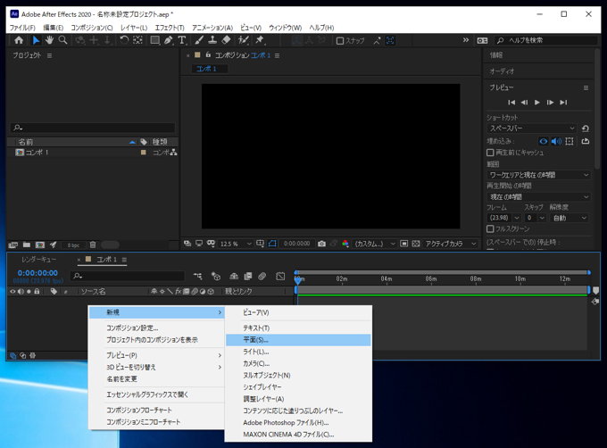Image resolution: width=607 pixels, height=448 pixels.
Task: Select the Type text tool
Action: pos(181,40)
